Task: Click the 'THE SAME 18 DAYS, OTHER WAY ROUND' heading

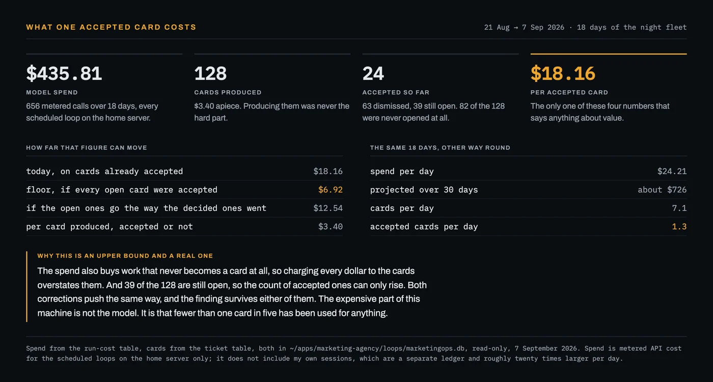Action: (440, 148)
